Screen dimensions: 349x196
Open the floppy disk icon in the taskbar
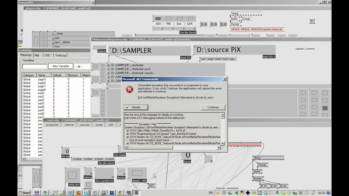point(37,193)
